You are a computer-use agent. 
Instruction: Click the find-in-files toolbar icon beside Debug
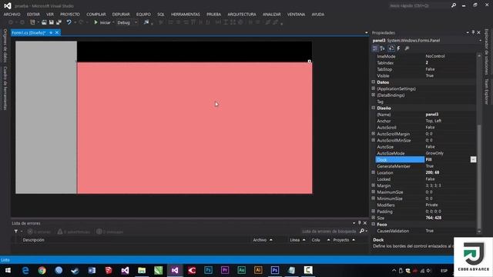click(146, 22)
